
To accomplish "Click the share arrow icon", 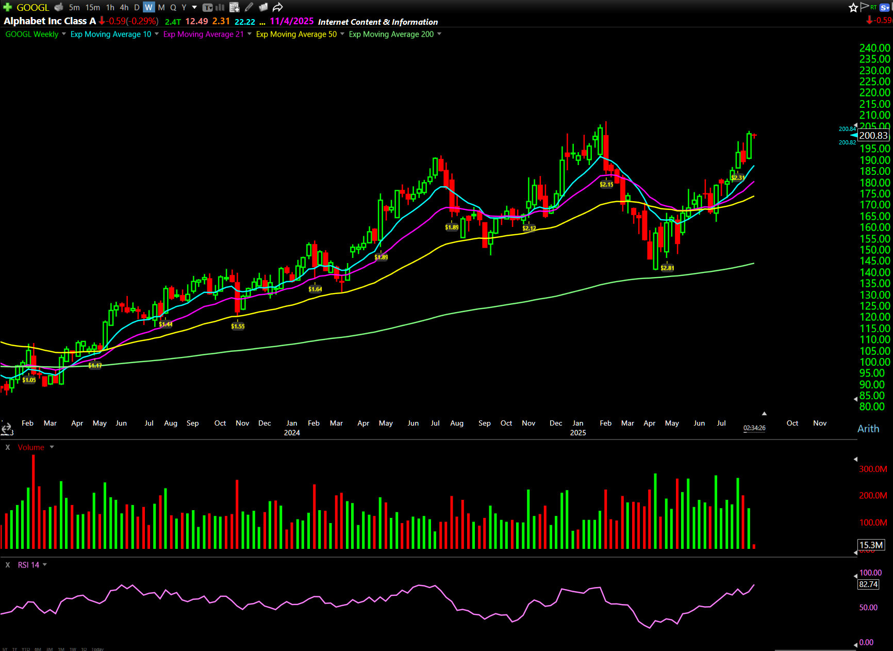I will 278,7.
